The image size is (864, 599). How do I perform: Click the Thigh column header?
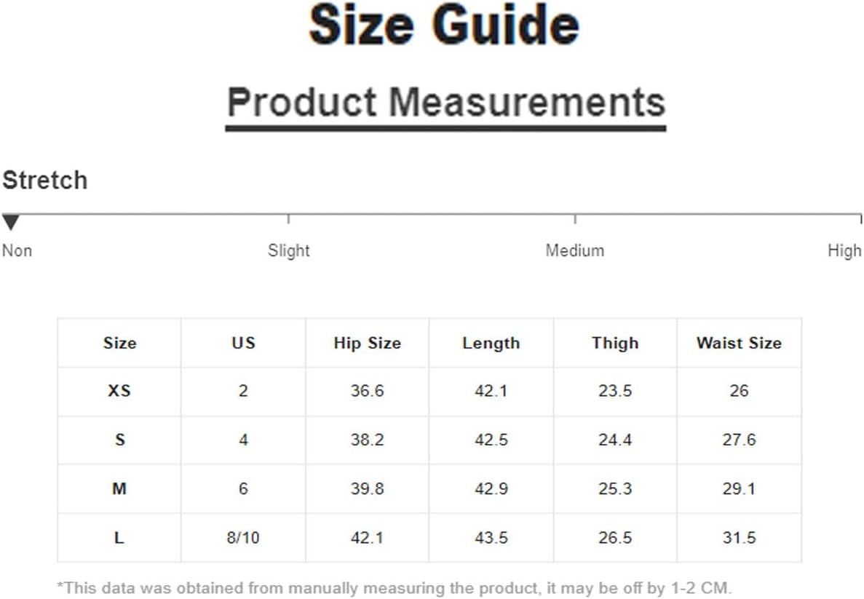point(615,343)
